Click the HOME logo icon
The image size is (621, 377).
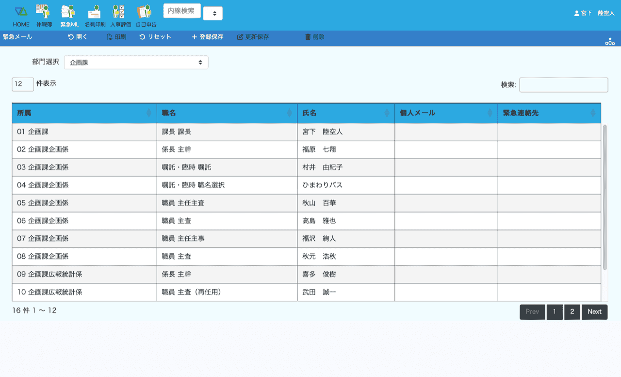pos(21,12)
